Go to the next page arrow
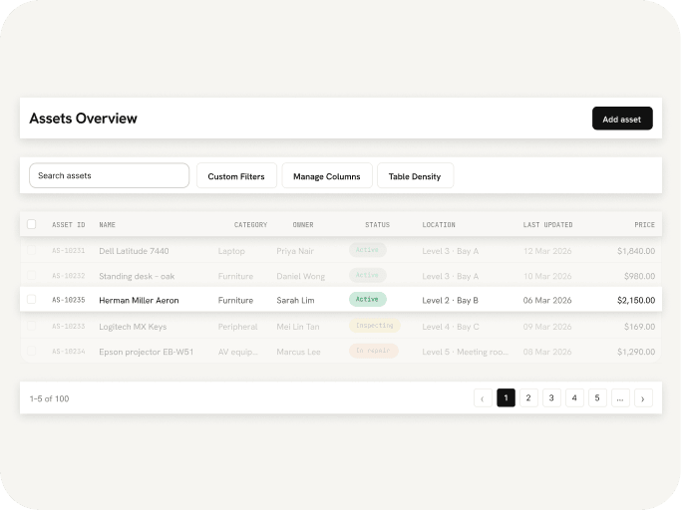Screen dimensions: 681x510 pos(643,398)
